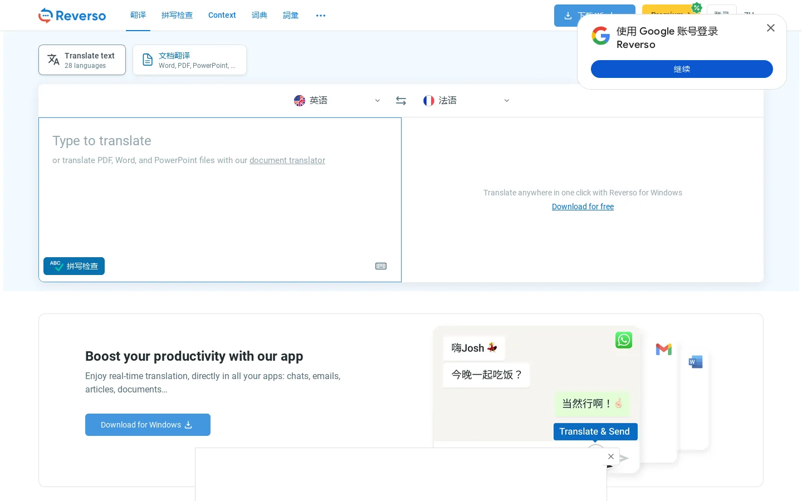Swap source and target languages
Image resolution: width=802 pixels, height=501 pixels.
(x=401, y=101)
